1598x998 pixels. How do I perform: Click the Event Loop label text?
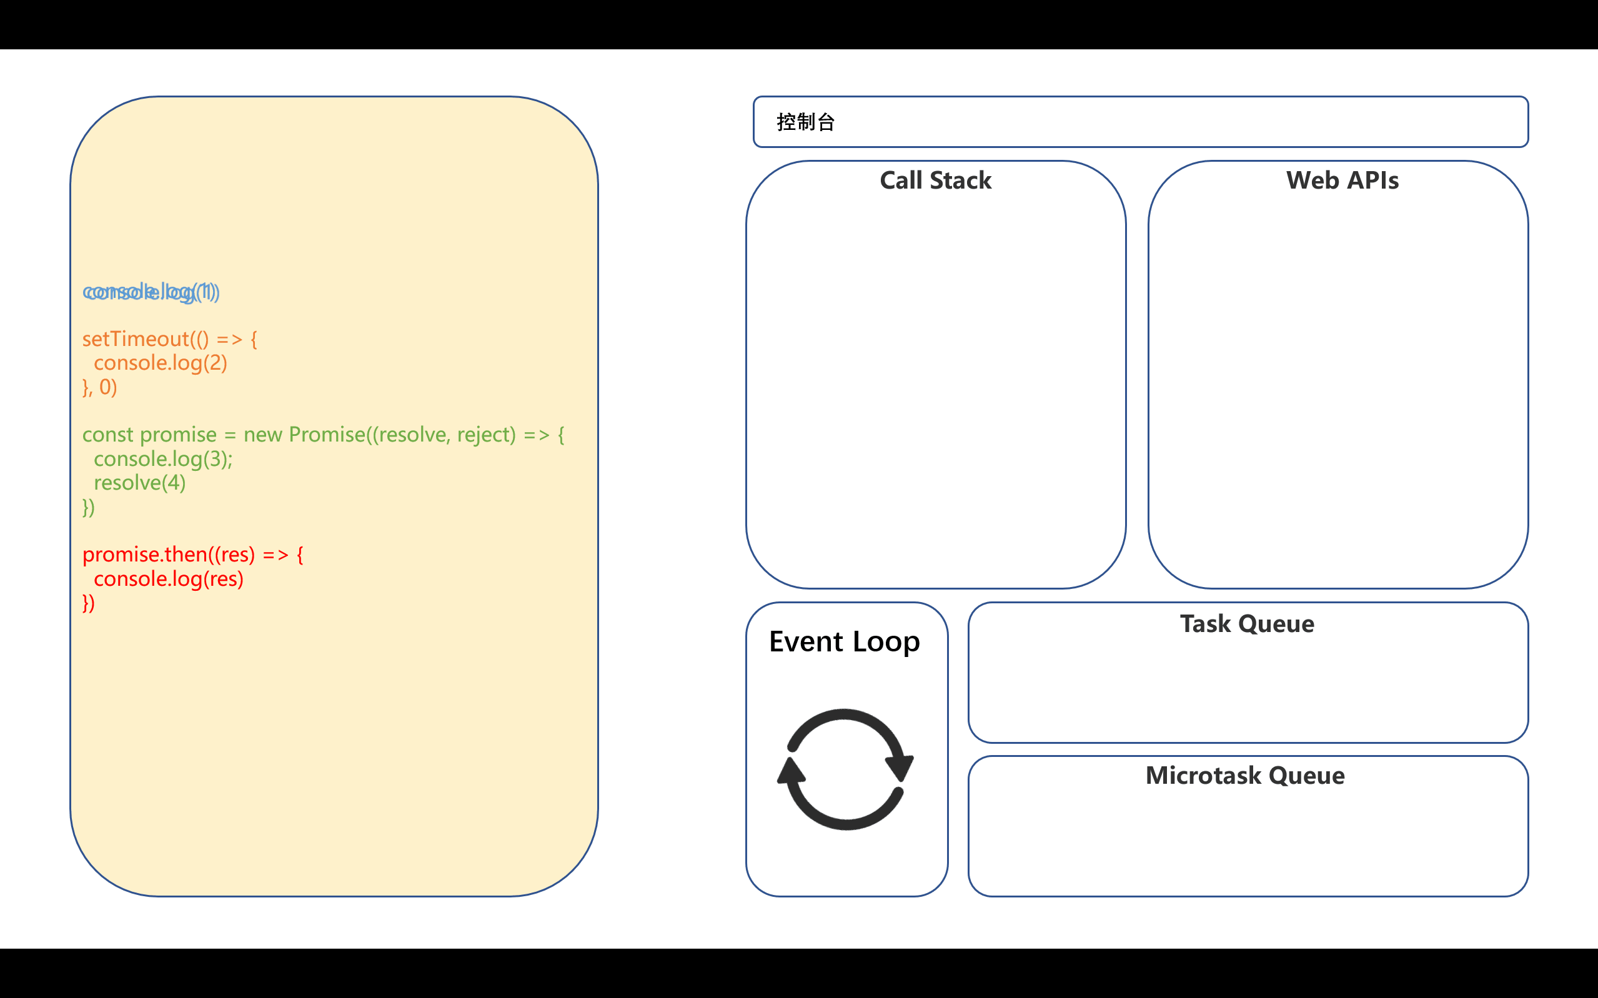[x=844, y=641]
